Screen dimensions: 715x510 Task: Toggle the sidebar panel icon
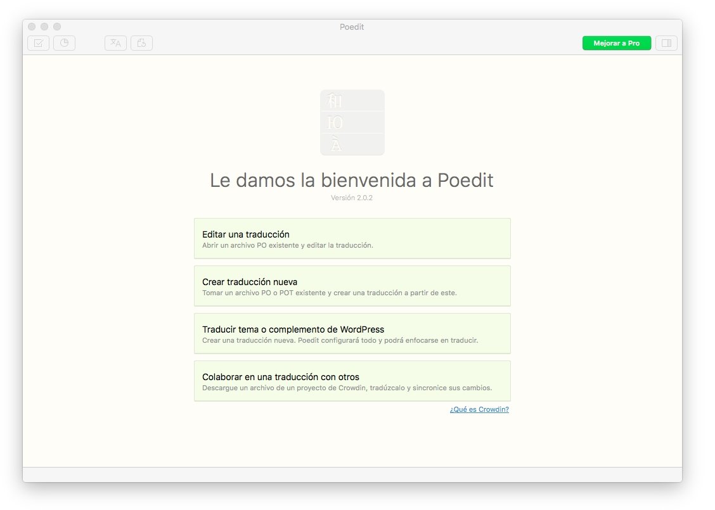pos(666,43)
